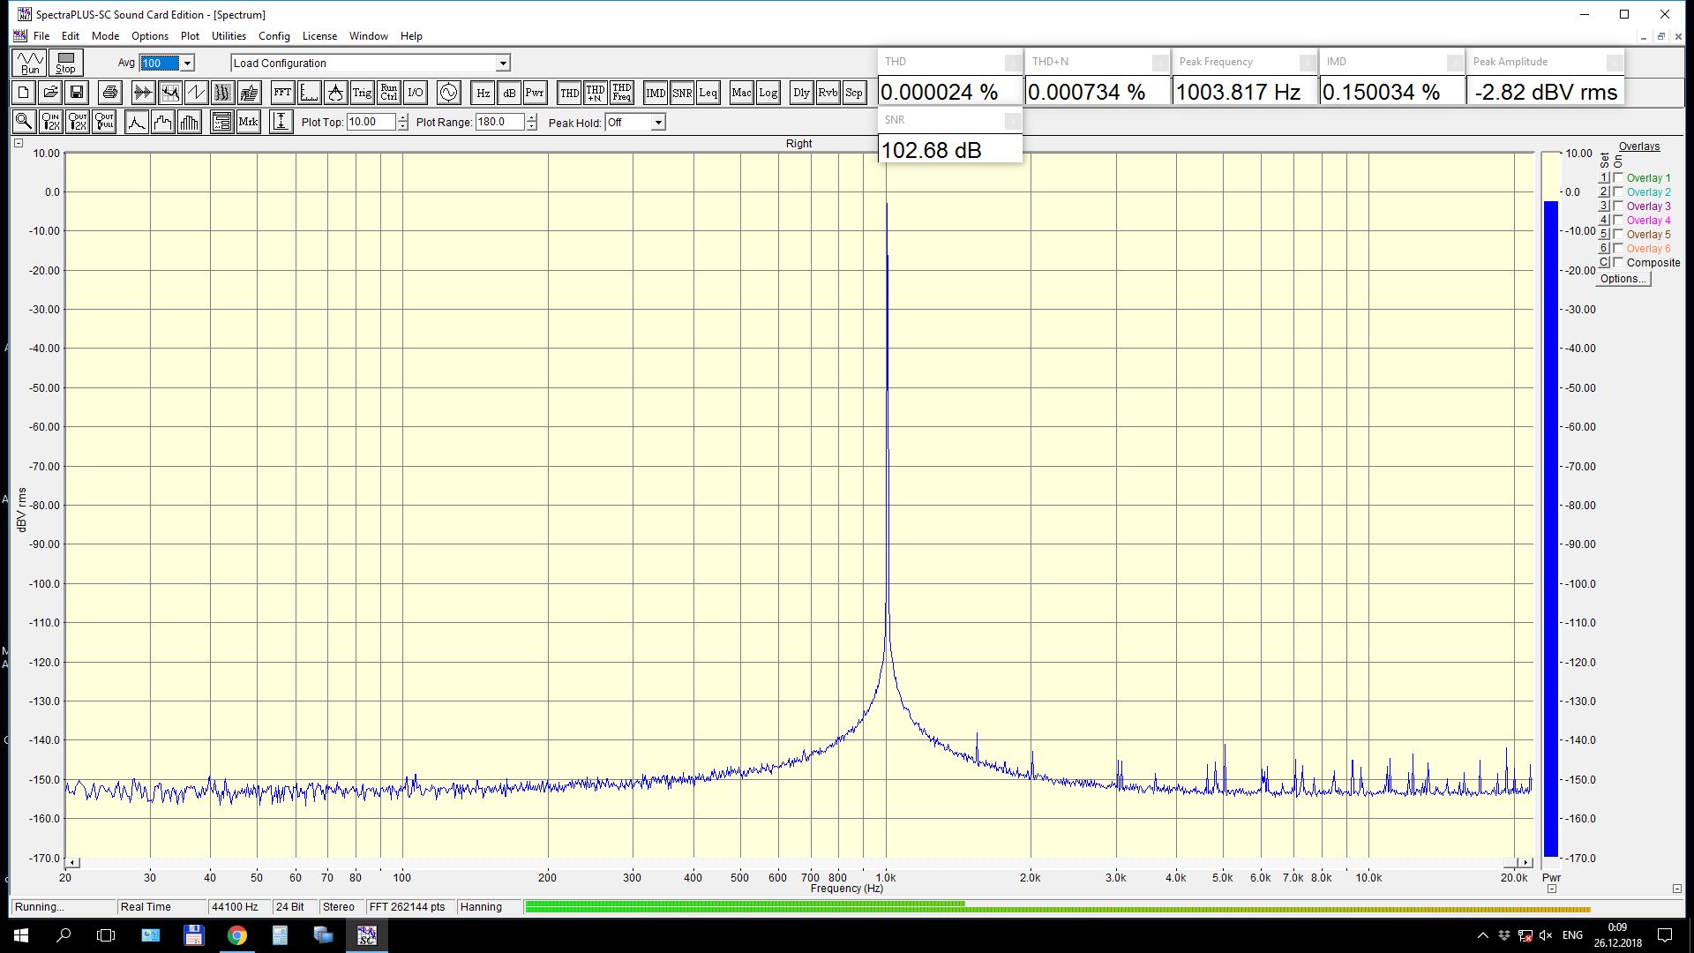Click the signal generator sine icon
Screen dimensions: 1694x953
(448, 93)
